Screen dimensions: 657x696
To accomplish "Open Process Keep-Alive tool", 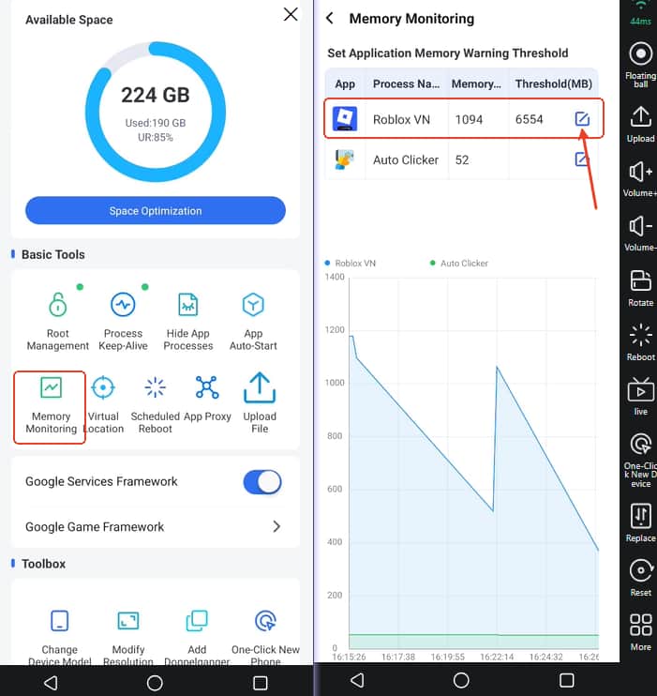I will pos(123,319).
